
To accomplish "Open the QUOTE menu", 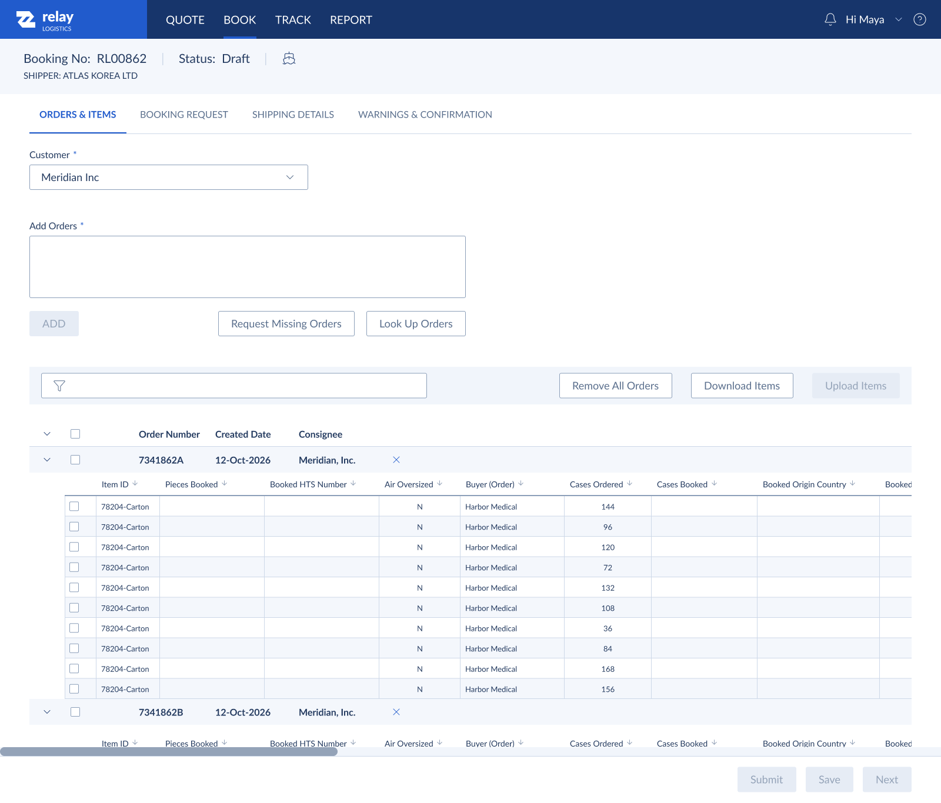I will (185, 20).
